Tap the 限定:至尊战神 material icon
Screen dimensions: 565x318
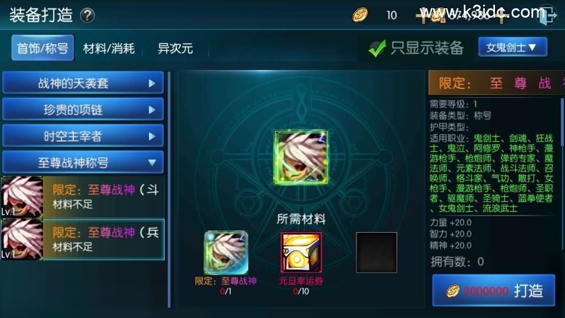click(x=226, y=253)
